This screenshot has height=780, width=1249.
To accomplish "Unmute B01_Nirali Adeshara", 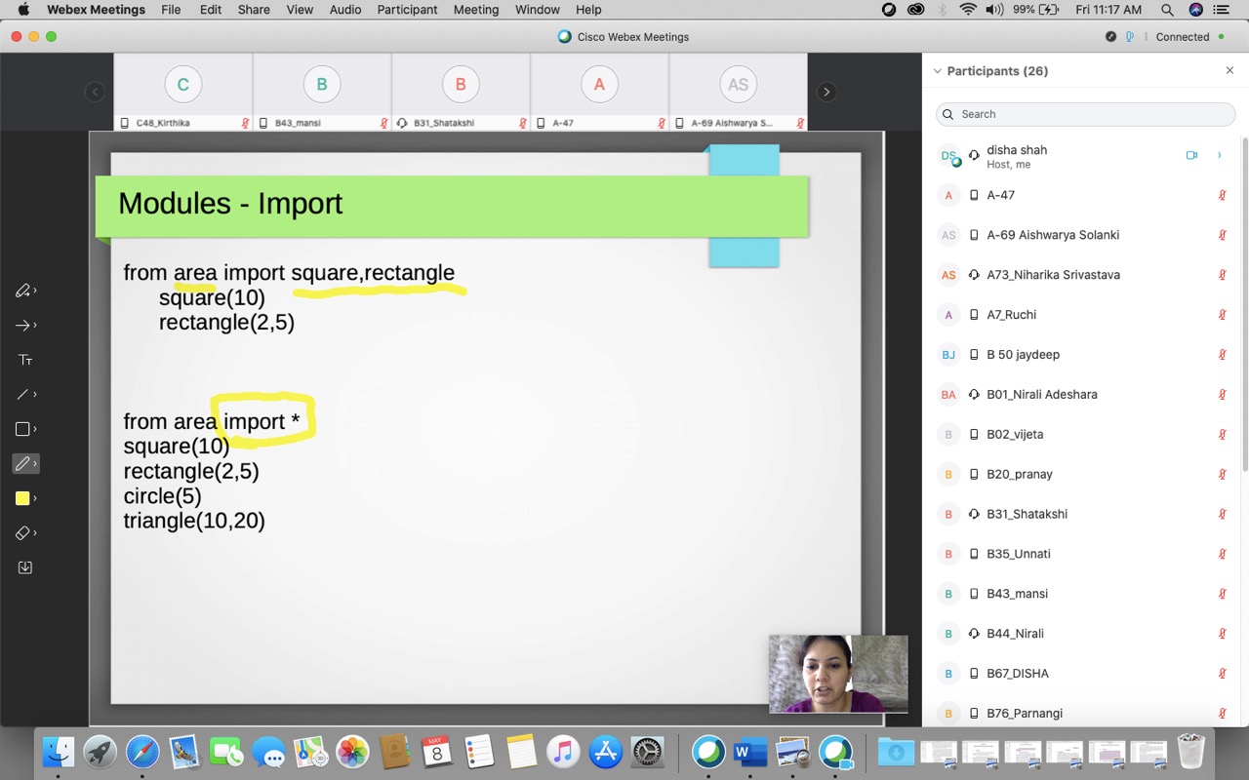I will (x=1222, y=395).
